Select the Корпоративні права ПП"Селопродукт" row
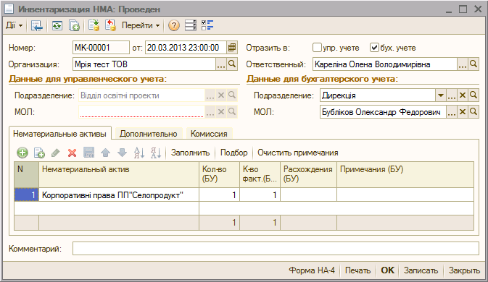Viewport: 488px width, 282px height. point(244,195)
